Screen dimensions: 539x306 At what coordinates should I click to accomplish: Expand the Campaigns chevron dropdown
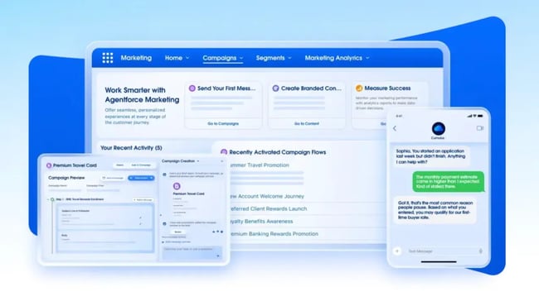coord(241,58)
